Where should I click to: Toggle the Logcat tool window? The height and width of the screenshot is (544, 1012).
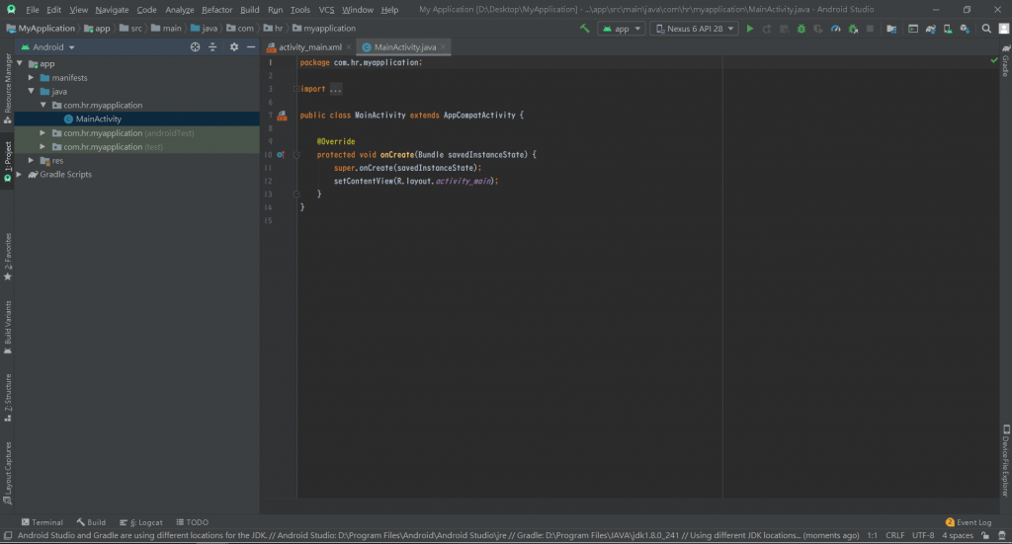pos(140,522)
